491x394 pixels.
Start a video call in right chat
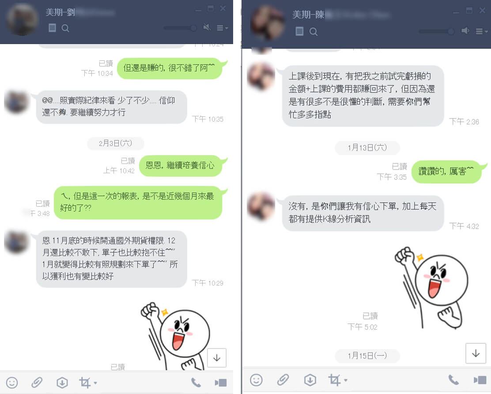480,380
